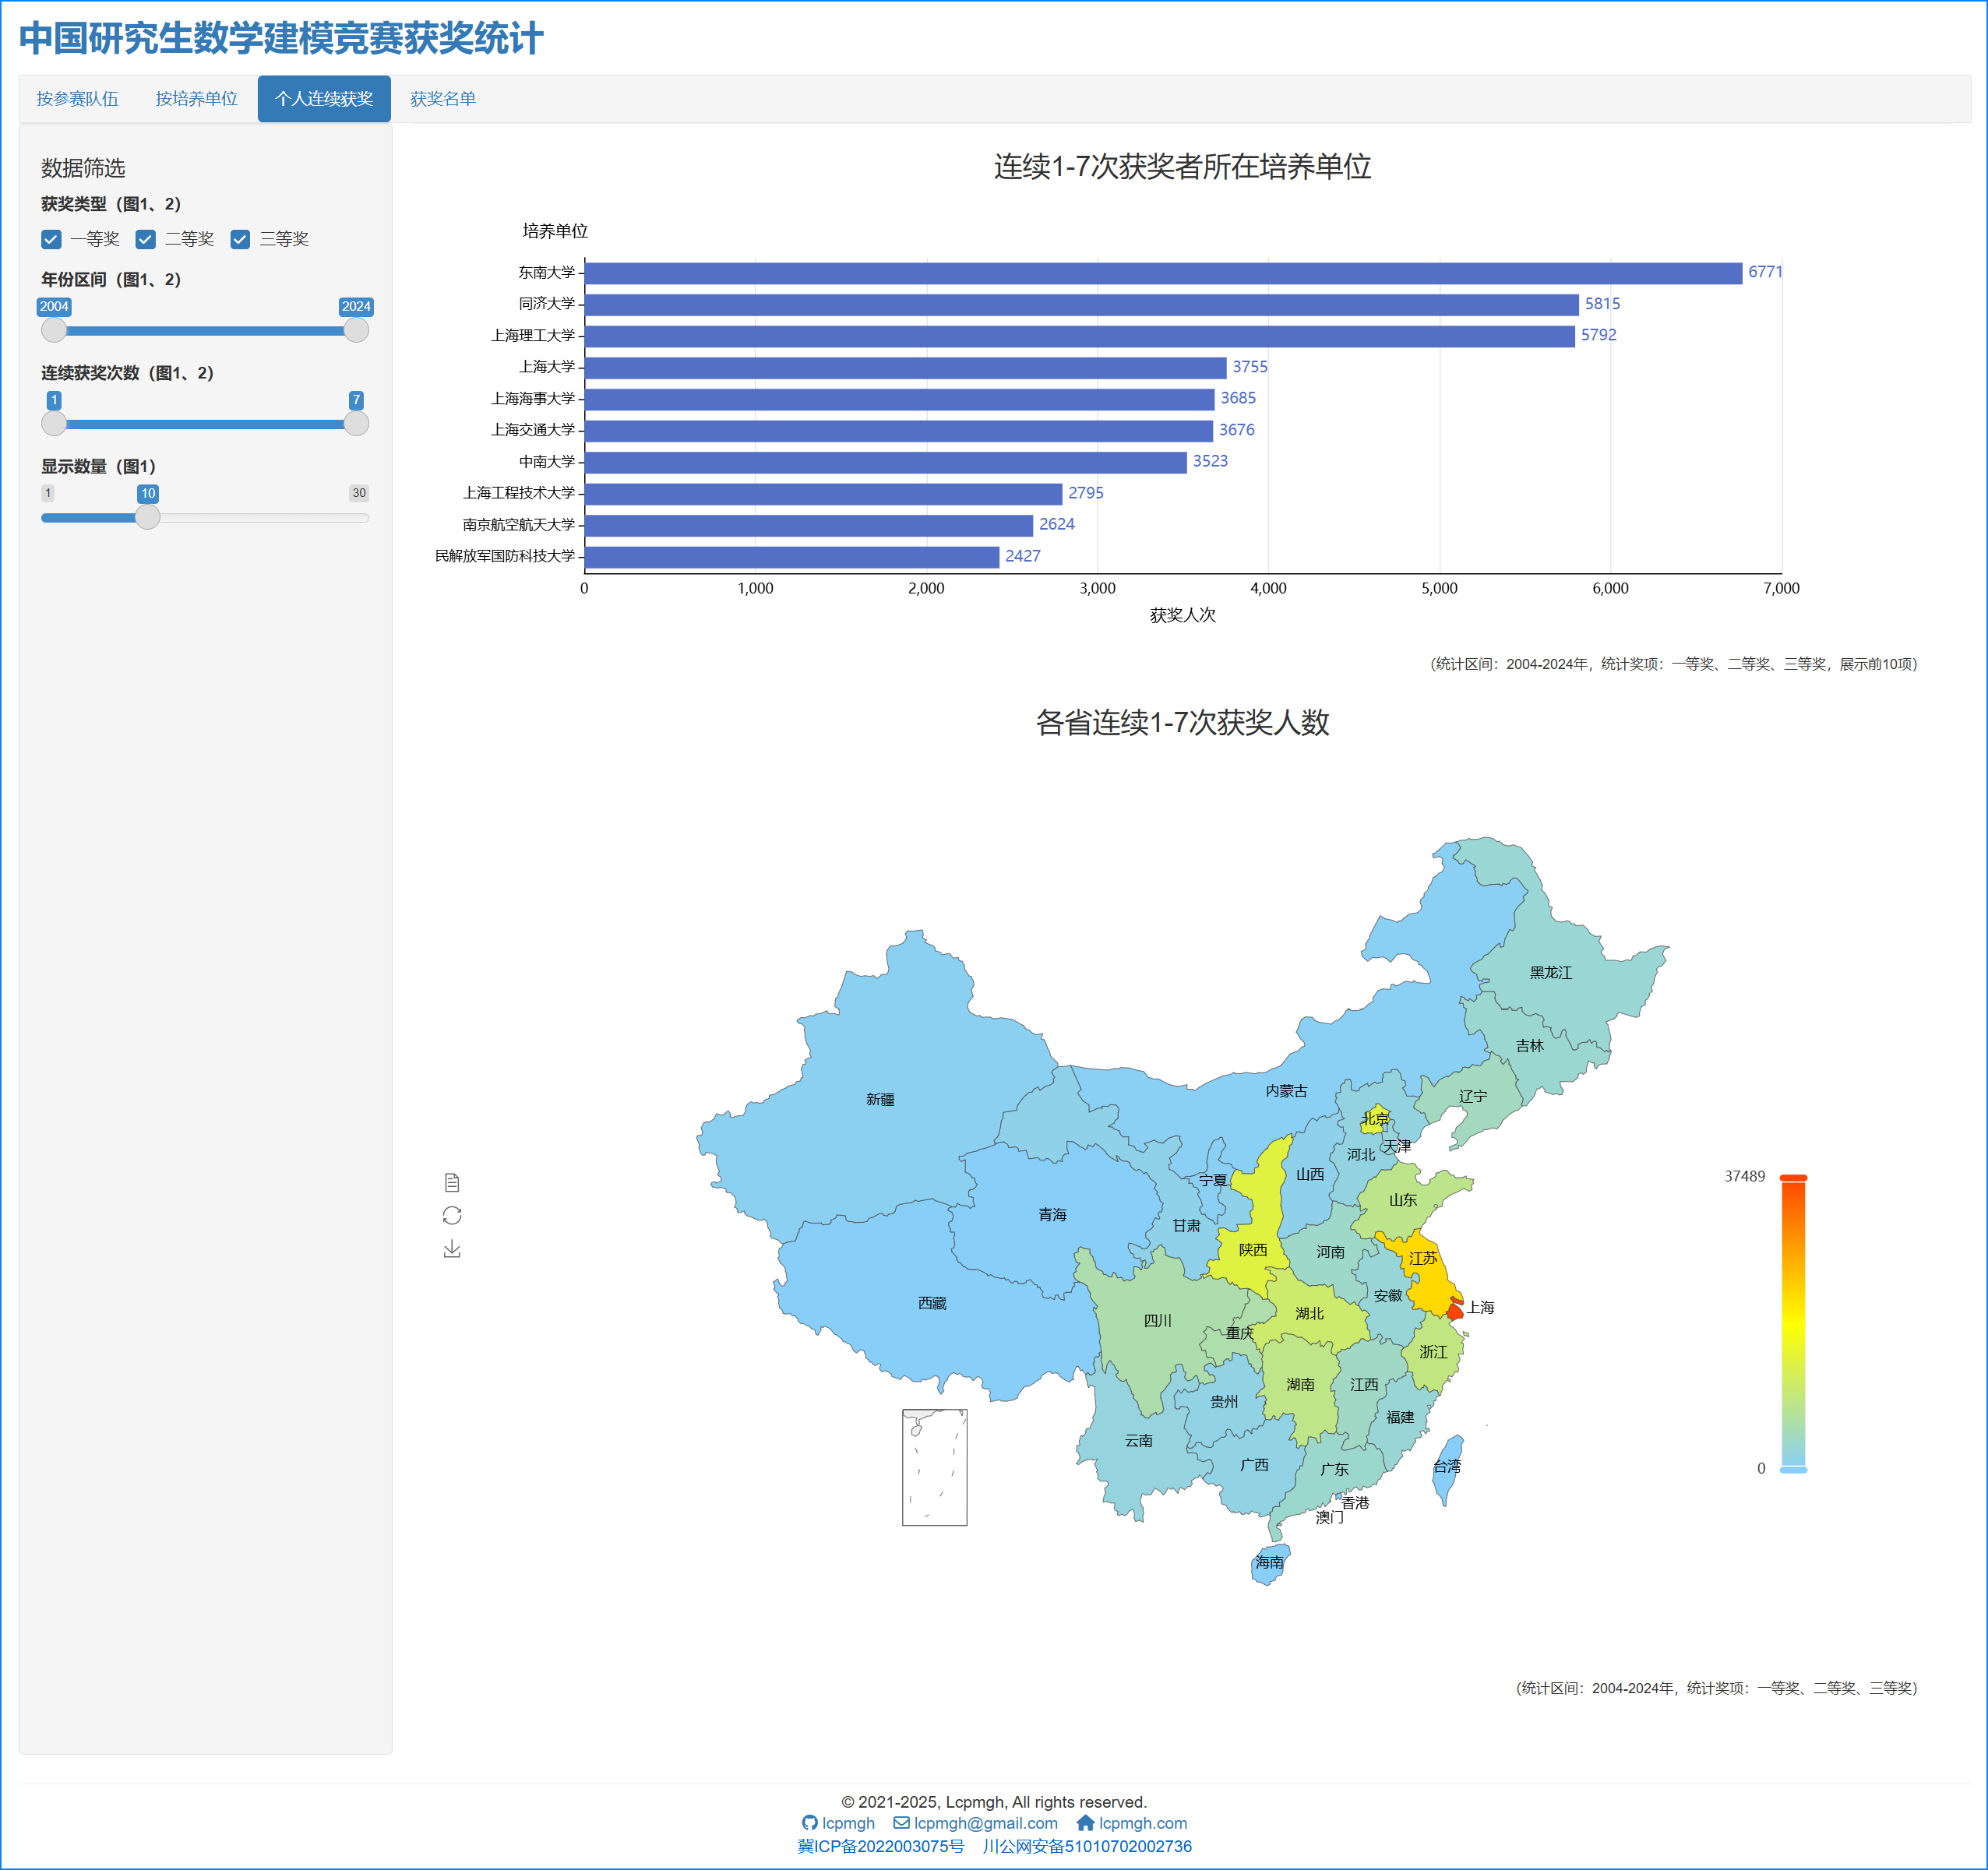Click the lcpmgh GitHub link

pyautogui.click(x=848, y=1823)
